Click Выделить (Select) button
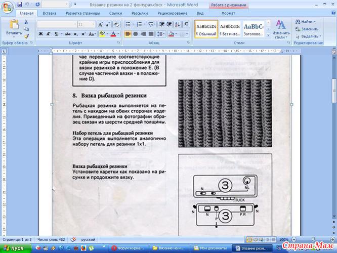337x253 pixels. (x=308, y=36)
